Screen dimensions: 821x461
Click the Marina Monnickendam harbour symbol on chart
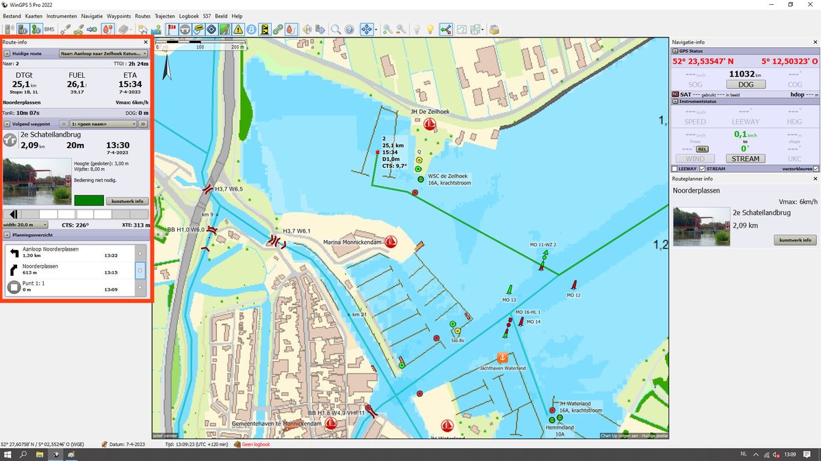click(391, 242)
